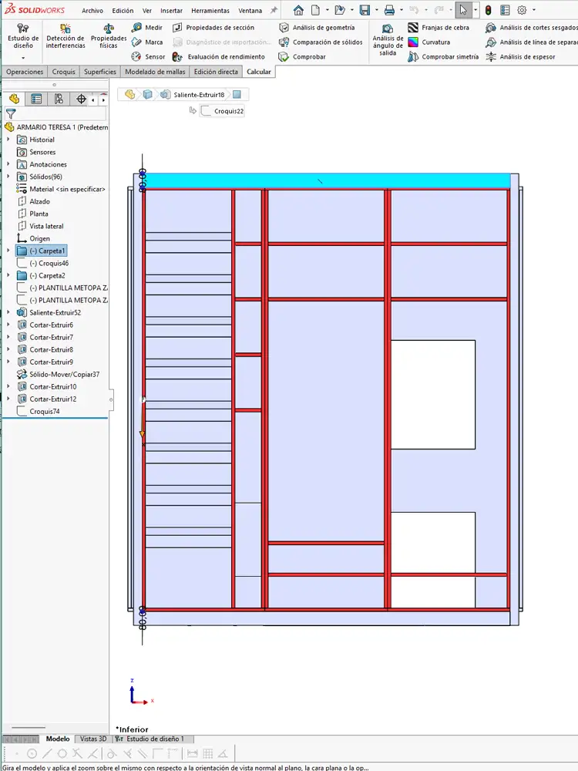Open the Sensor tool
This screenshot has height=771, width=578.
pyautogui.click(x=148, y=56)
